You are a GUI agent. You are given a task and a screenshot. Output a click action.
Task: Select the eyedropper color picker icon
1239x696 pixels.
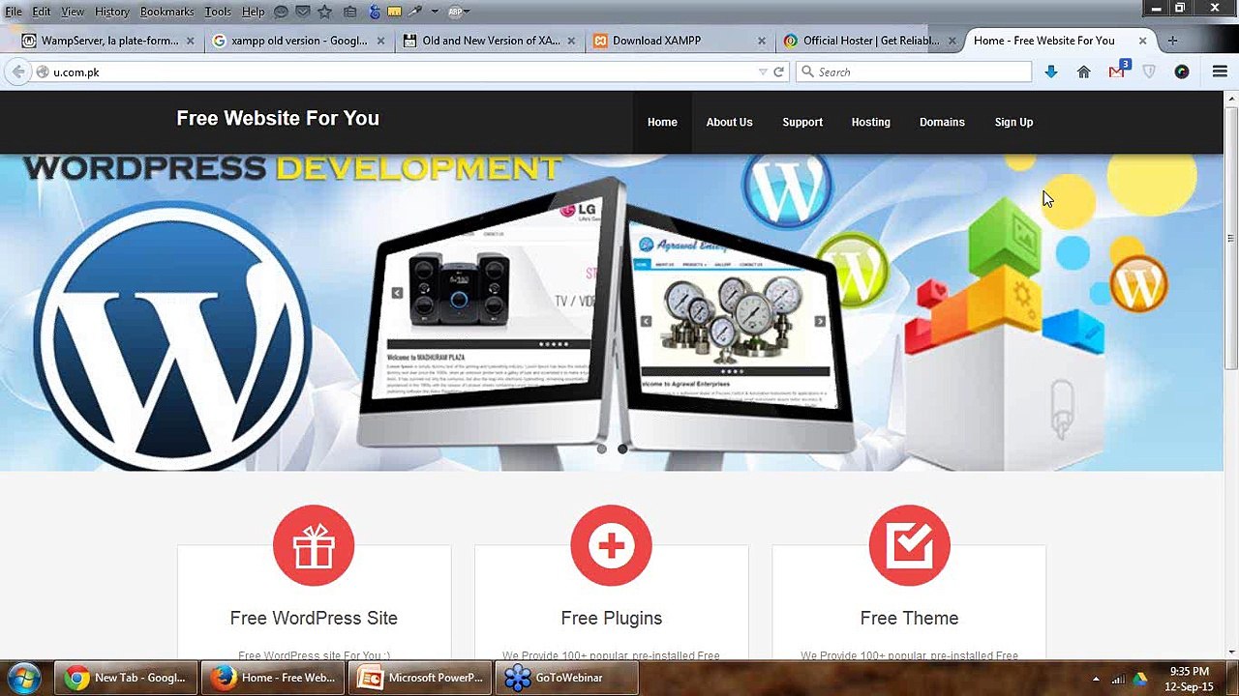pyautogui.click(x=415, y=12)
